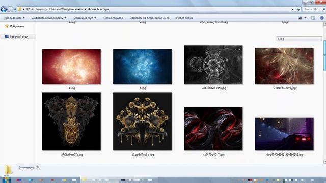326x183 pixels.
Task: Click the file name label 71D4kbDc0Vs.jpg
Action: tap(285, 88)
